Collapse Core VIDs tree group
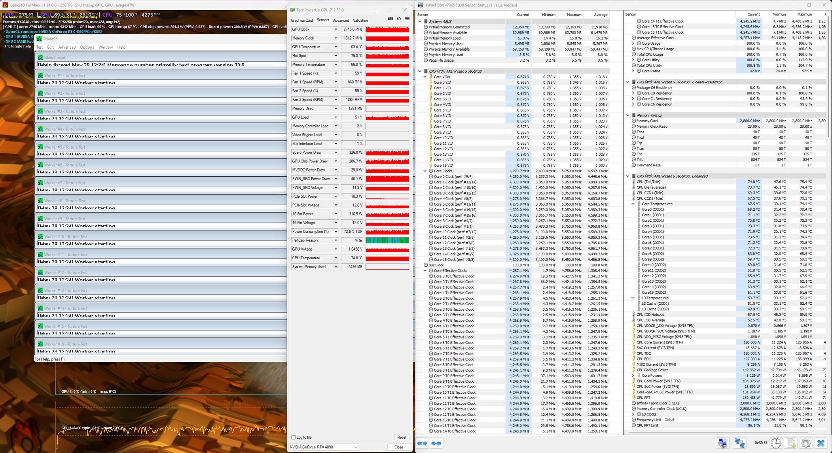This screenshot has height=453, width=832. [x=425, y=77]
